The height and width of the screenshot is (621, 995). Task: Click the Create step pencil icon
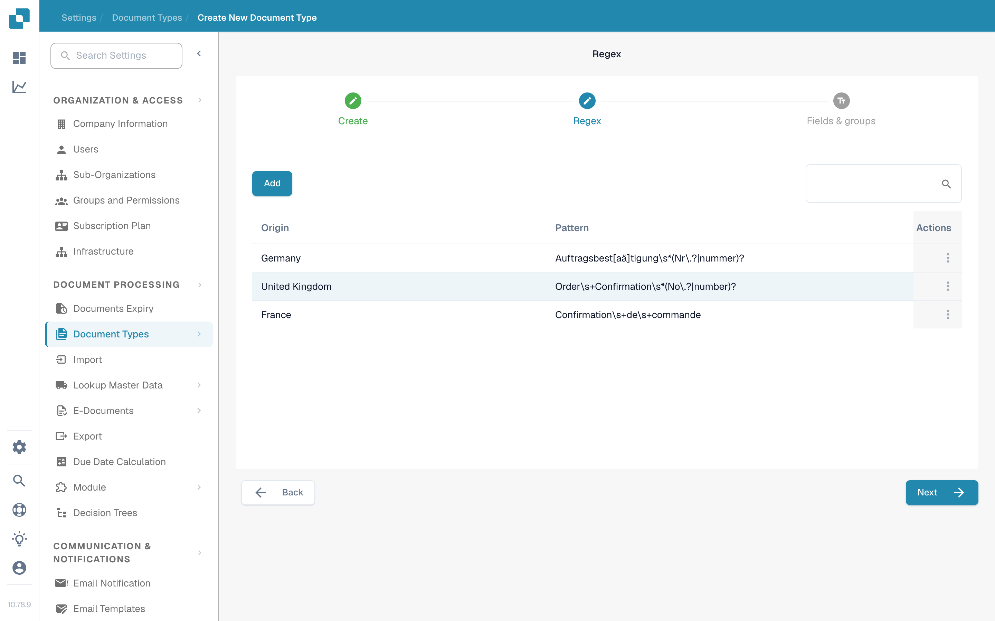pyautogui.click(x=353, y=101)
